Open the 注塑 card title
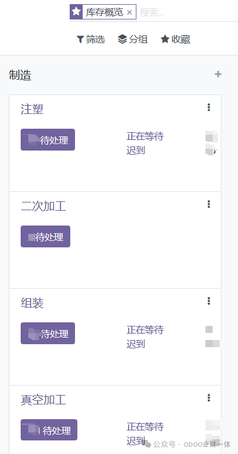Viewport: 238px width, 454px height. 32,109
